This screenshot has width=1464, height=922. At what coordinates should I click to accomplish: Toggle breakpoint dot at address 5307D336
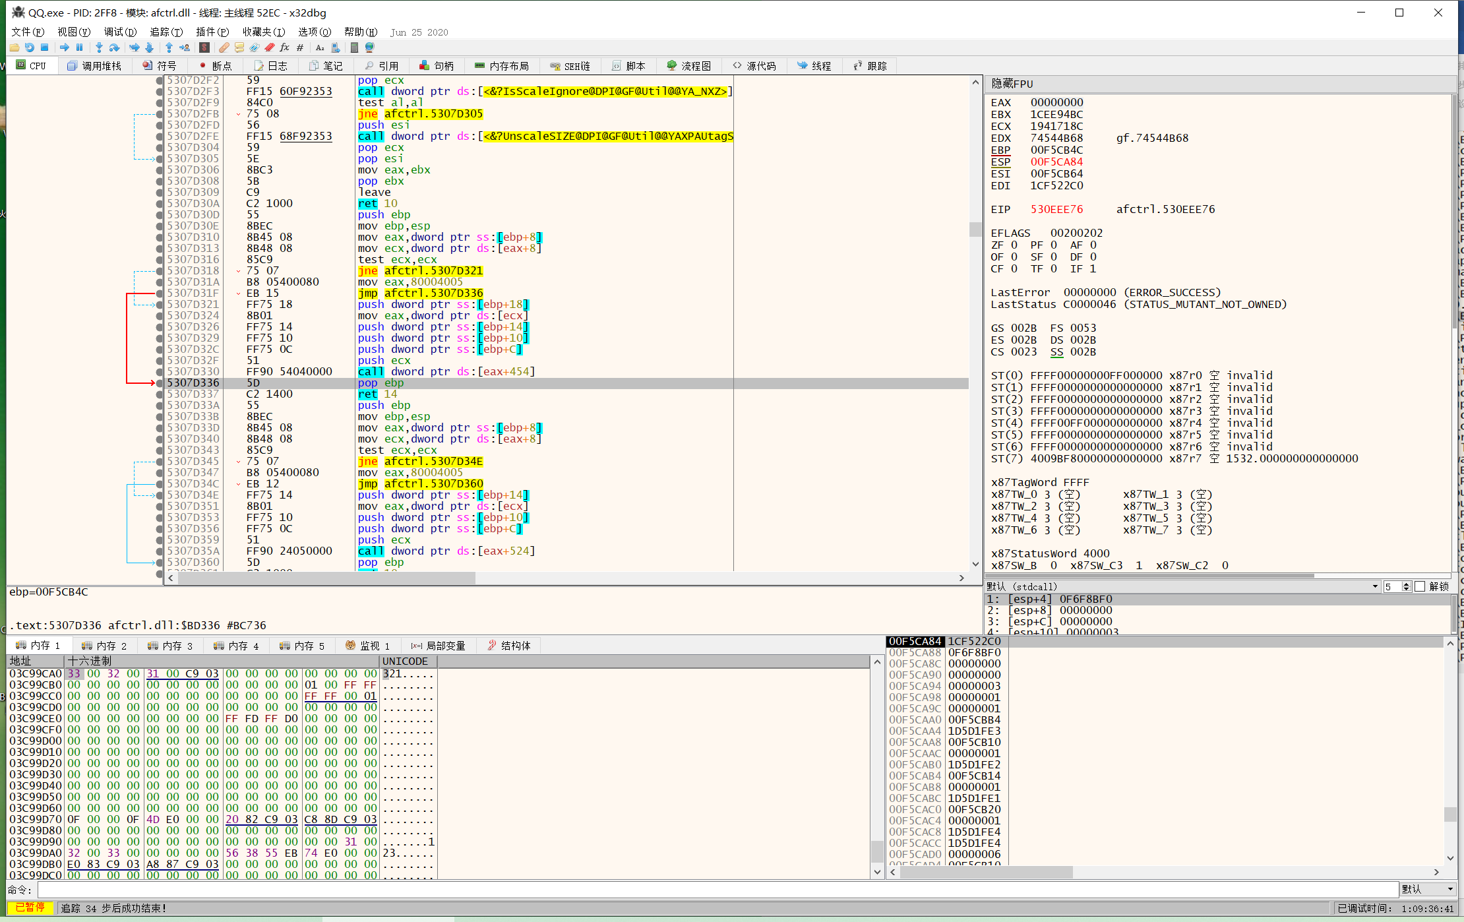(x=159, y=383)
